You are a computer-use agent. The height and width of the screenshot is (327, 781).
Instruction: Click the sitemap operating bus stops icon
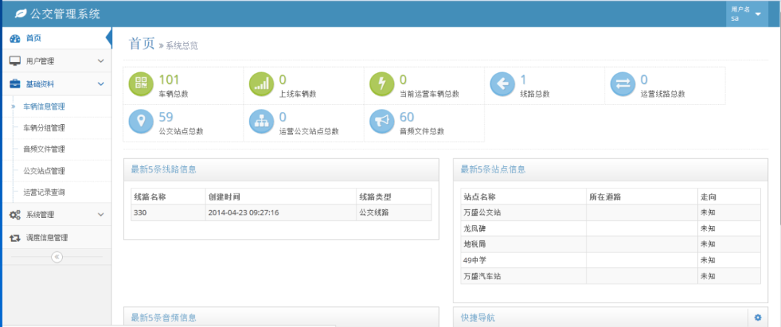tap(262, 121)
